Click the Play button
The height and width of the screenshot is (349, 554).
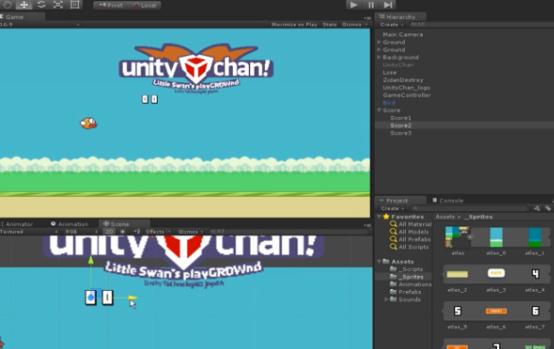(353, 5)
